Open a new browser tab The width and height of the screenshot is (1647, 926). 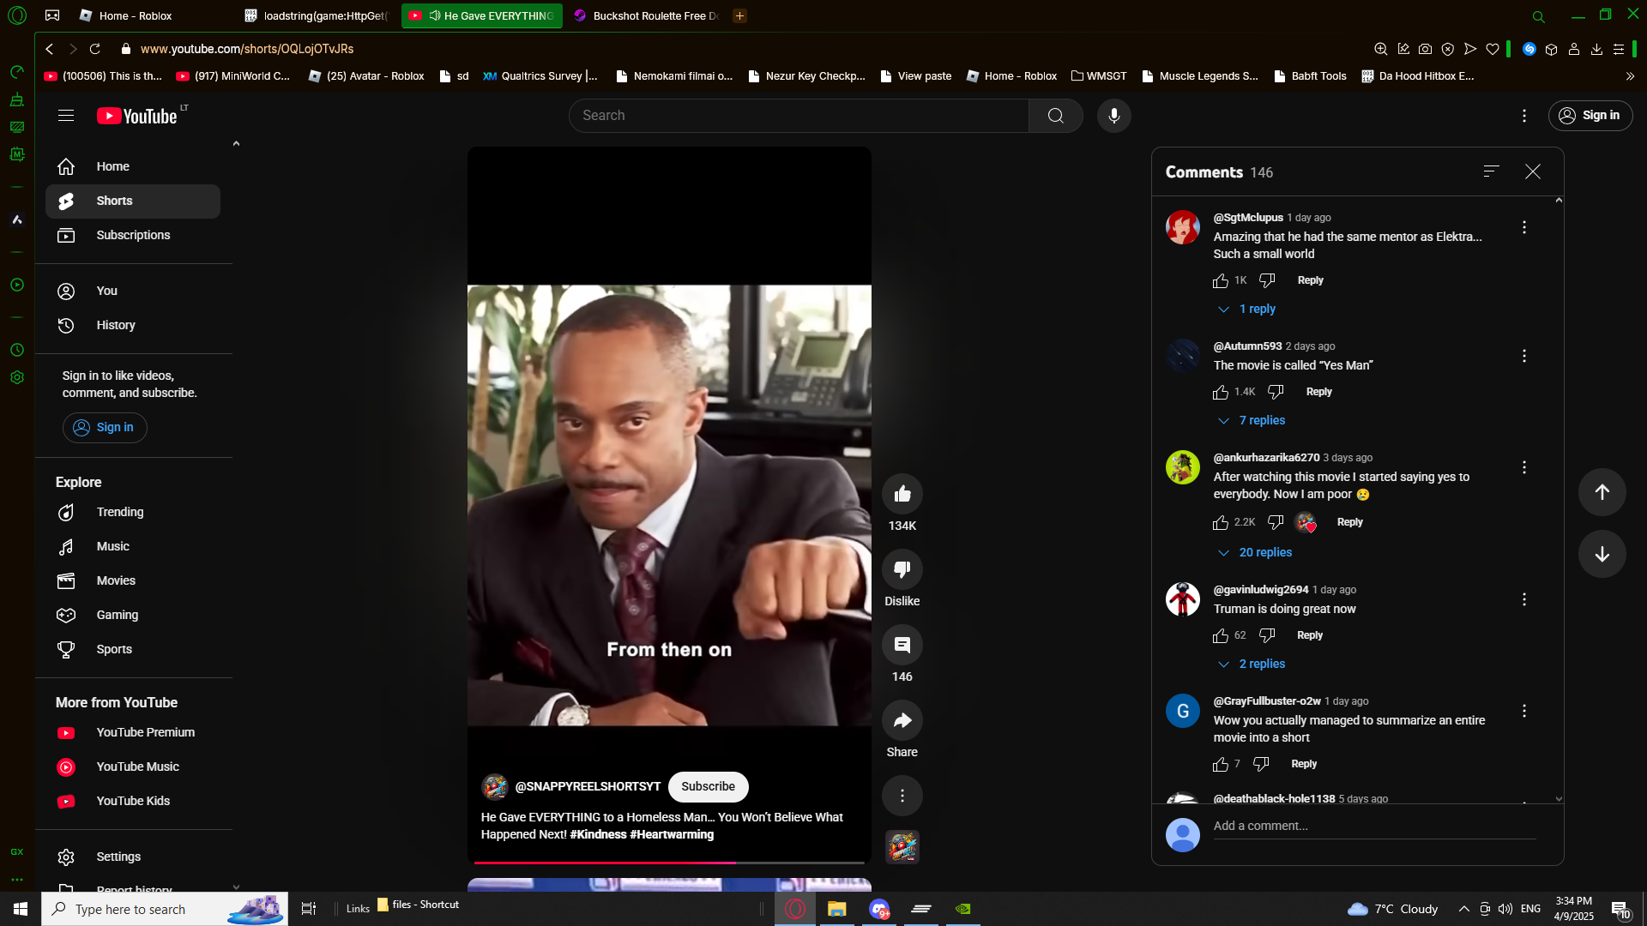(739, 15)
